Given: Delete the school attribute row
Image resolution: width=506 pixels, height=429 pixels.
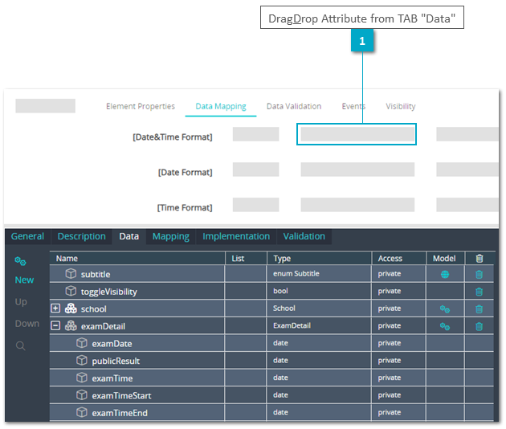Looking at the screenshot, I should tap(479, 309).
